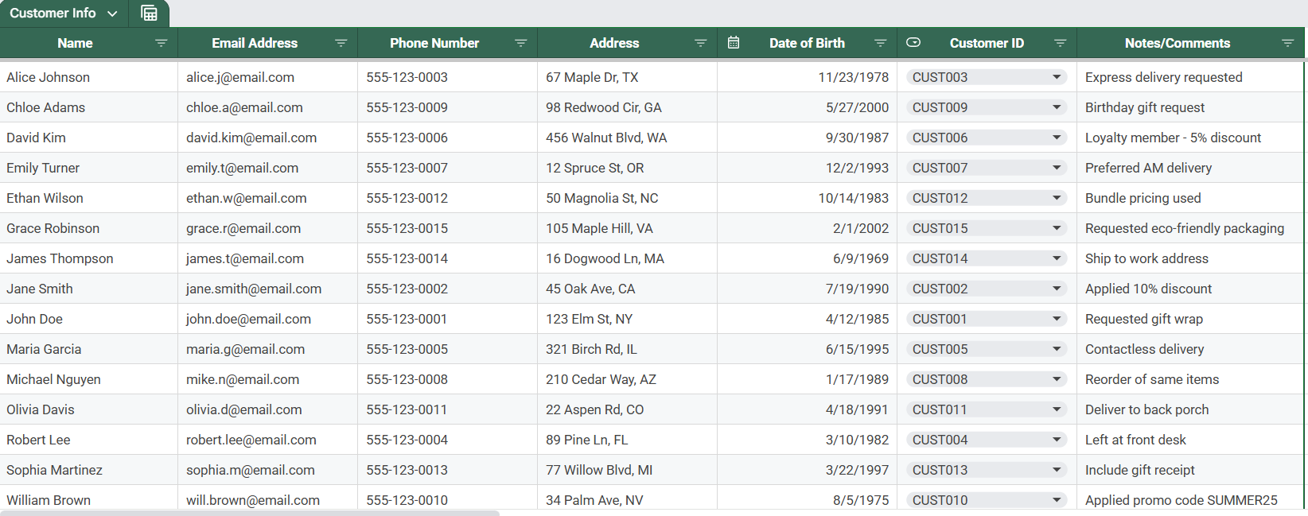
Task: Select the Sophia Martinez name cell
Action: (88, 470)
